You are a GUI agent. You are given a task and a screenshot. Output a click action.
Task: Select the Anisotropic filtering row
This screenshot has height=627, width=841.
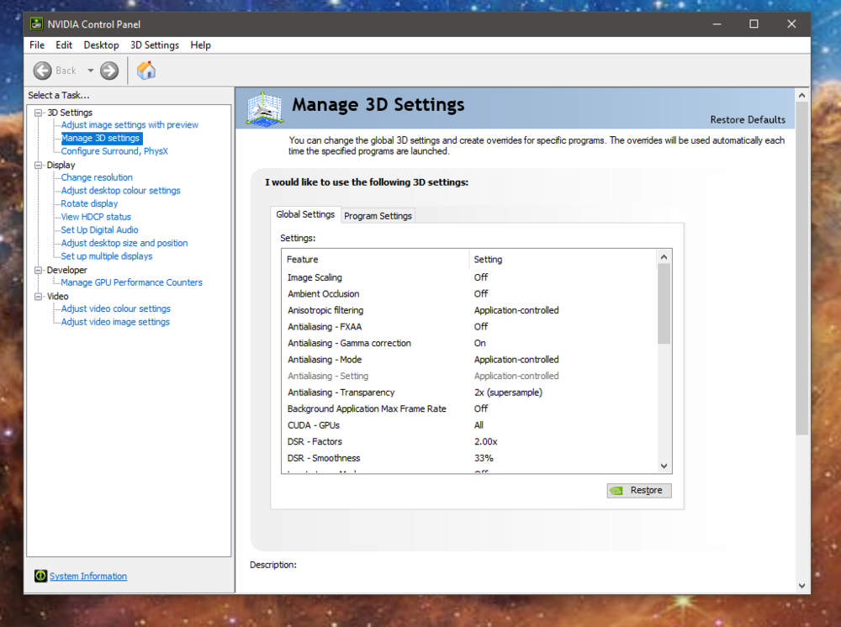tap(470, 310)
